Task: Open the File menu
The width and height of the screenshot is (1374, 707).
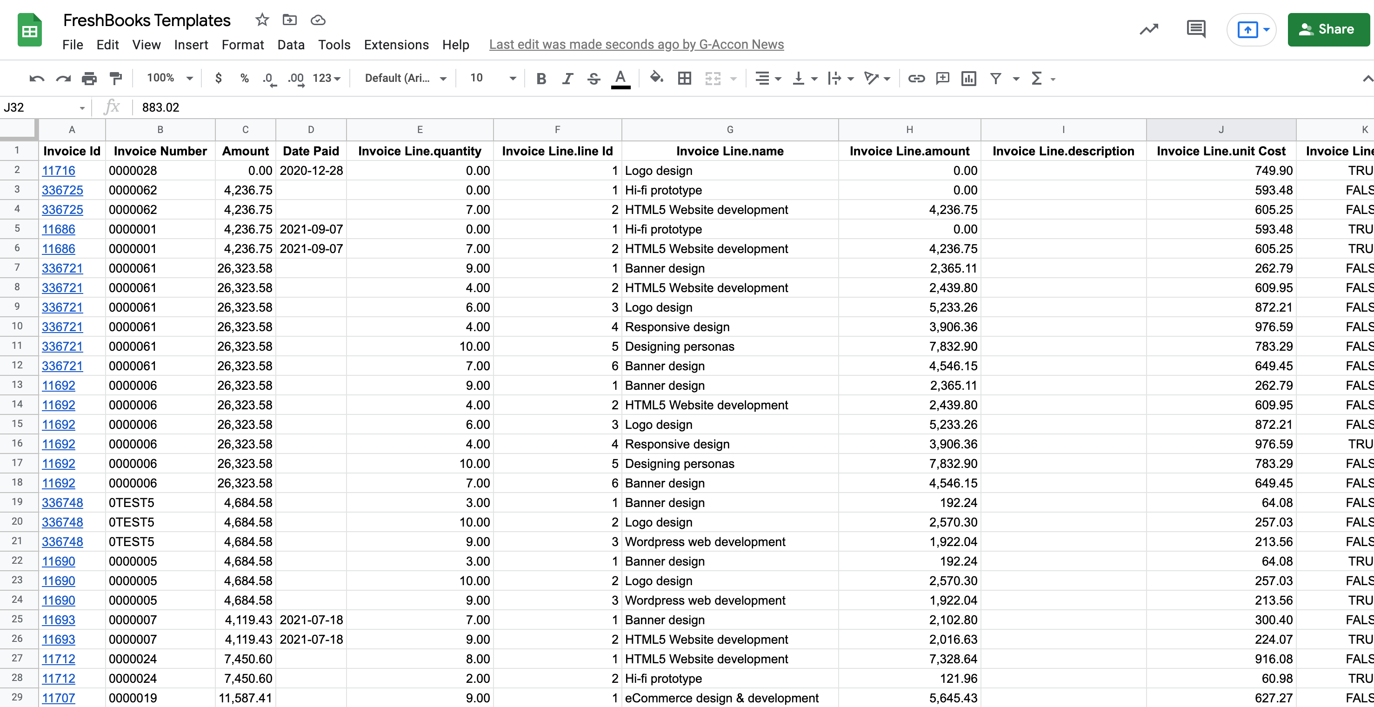Action: [73, 45]
